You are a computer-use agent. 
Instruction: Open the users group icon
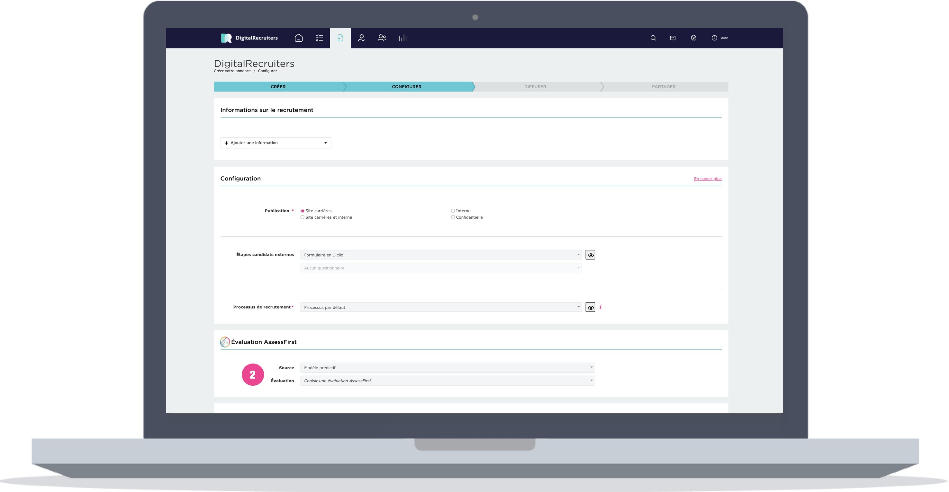(x=382, y=38)
